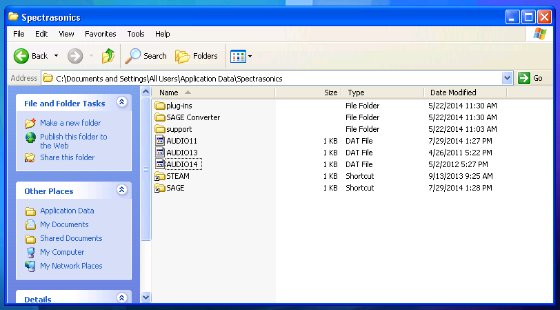Click the SAGE shortcut icon
Viewport: 560px width, 310px height.
click(x=159, y=188)
